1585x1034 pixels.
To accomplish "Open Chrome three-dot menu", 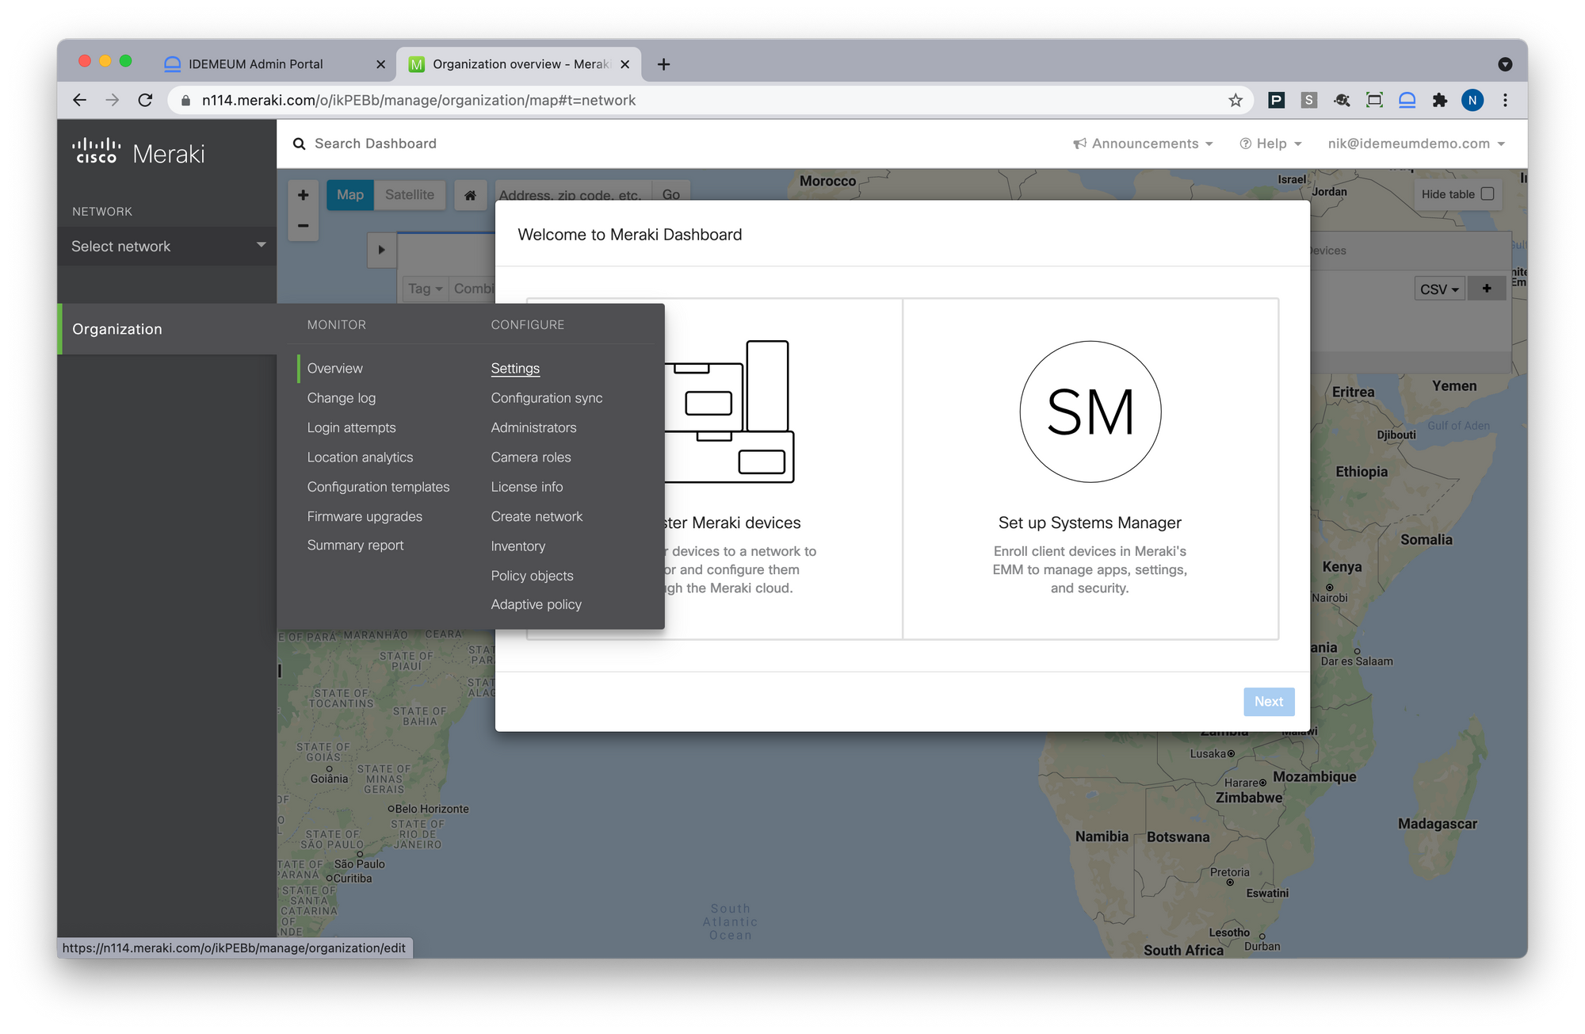I will tap(1505, 100).
